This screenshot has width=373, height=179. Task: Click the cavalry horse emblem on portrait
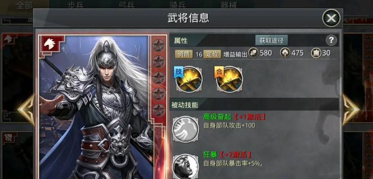pos(50,43)
